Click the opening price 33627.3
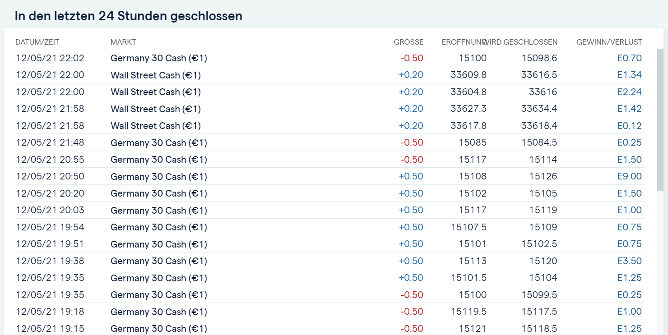The height and width of the screenshot is (335, 668). point(469,109)
